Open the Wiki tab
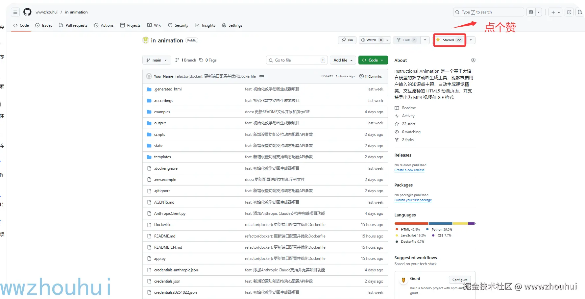 click(x=154, y=25)
